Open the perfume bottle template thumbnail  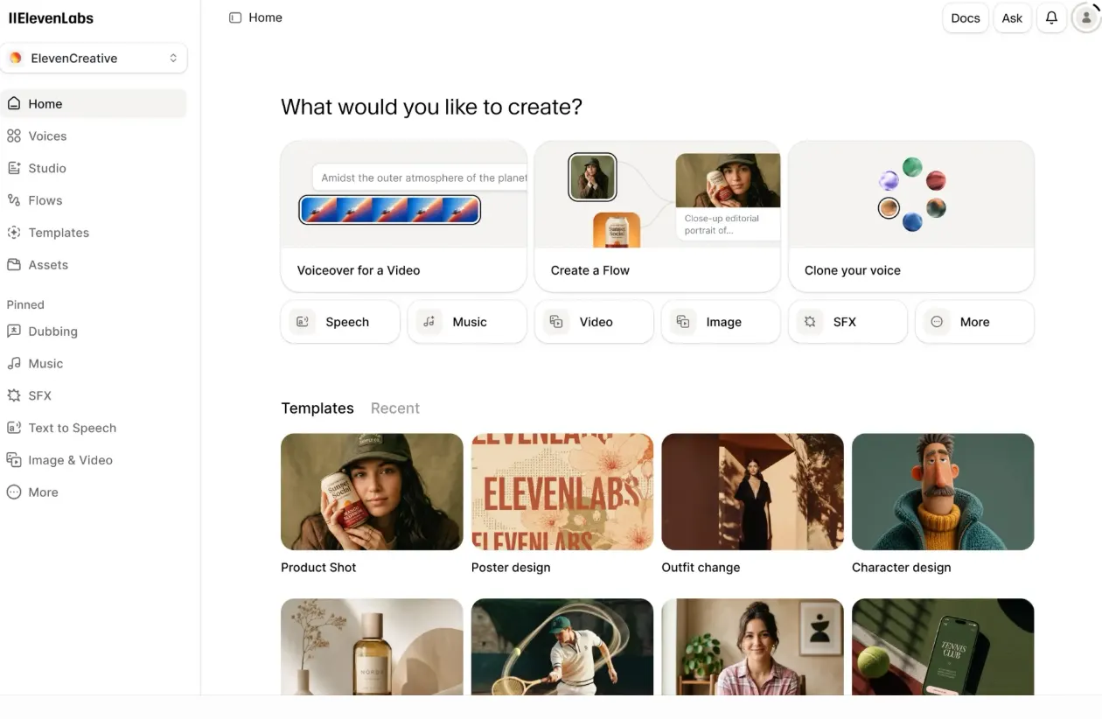click(372, 647)
